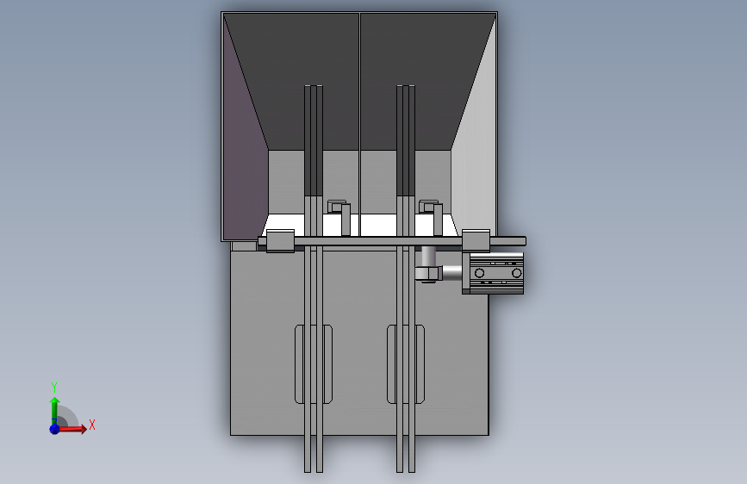Select the left rounded slot in the front plate
The width and height of the screenshot is (747, 484).
314,364
